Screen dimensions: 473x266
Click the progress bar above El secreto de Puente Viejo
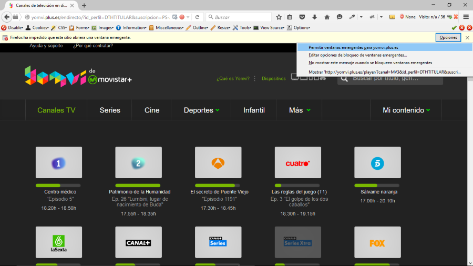point(218,186)
